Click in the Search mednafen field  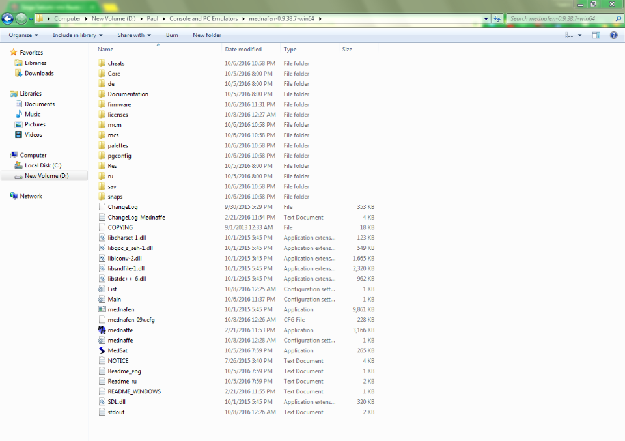pos(561,19)
